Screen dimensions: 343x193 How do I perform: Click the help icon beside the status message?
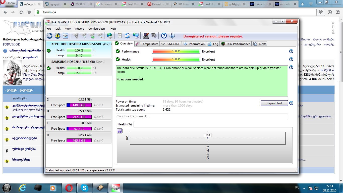[x=291, y=67]
